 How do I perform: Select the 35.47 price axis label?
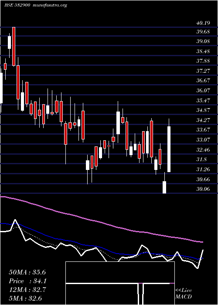[x=203, y=100]
